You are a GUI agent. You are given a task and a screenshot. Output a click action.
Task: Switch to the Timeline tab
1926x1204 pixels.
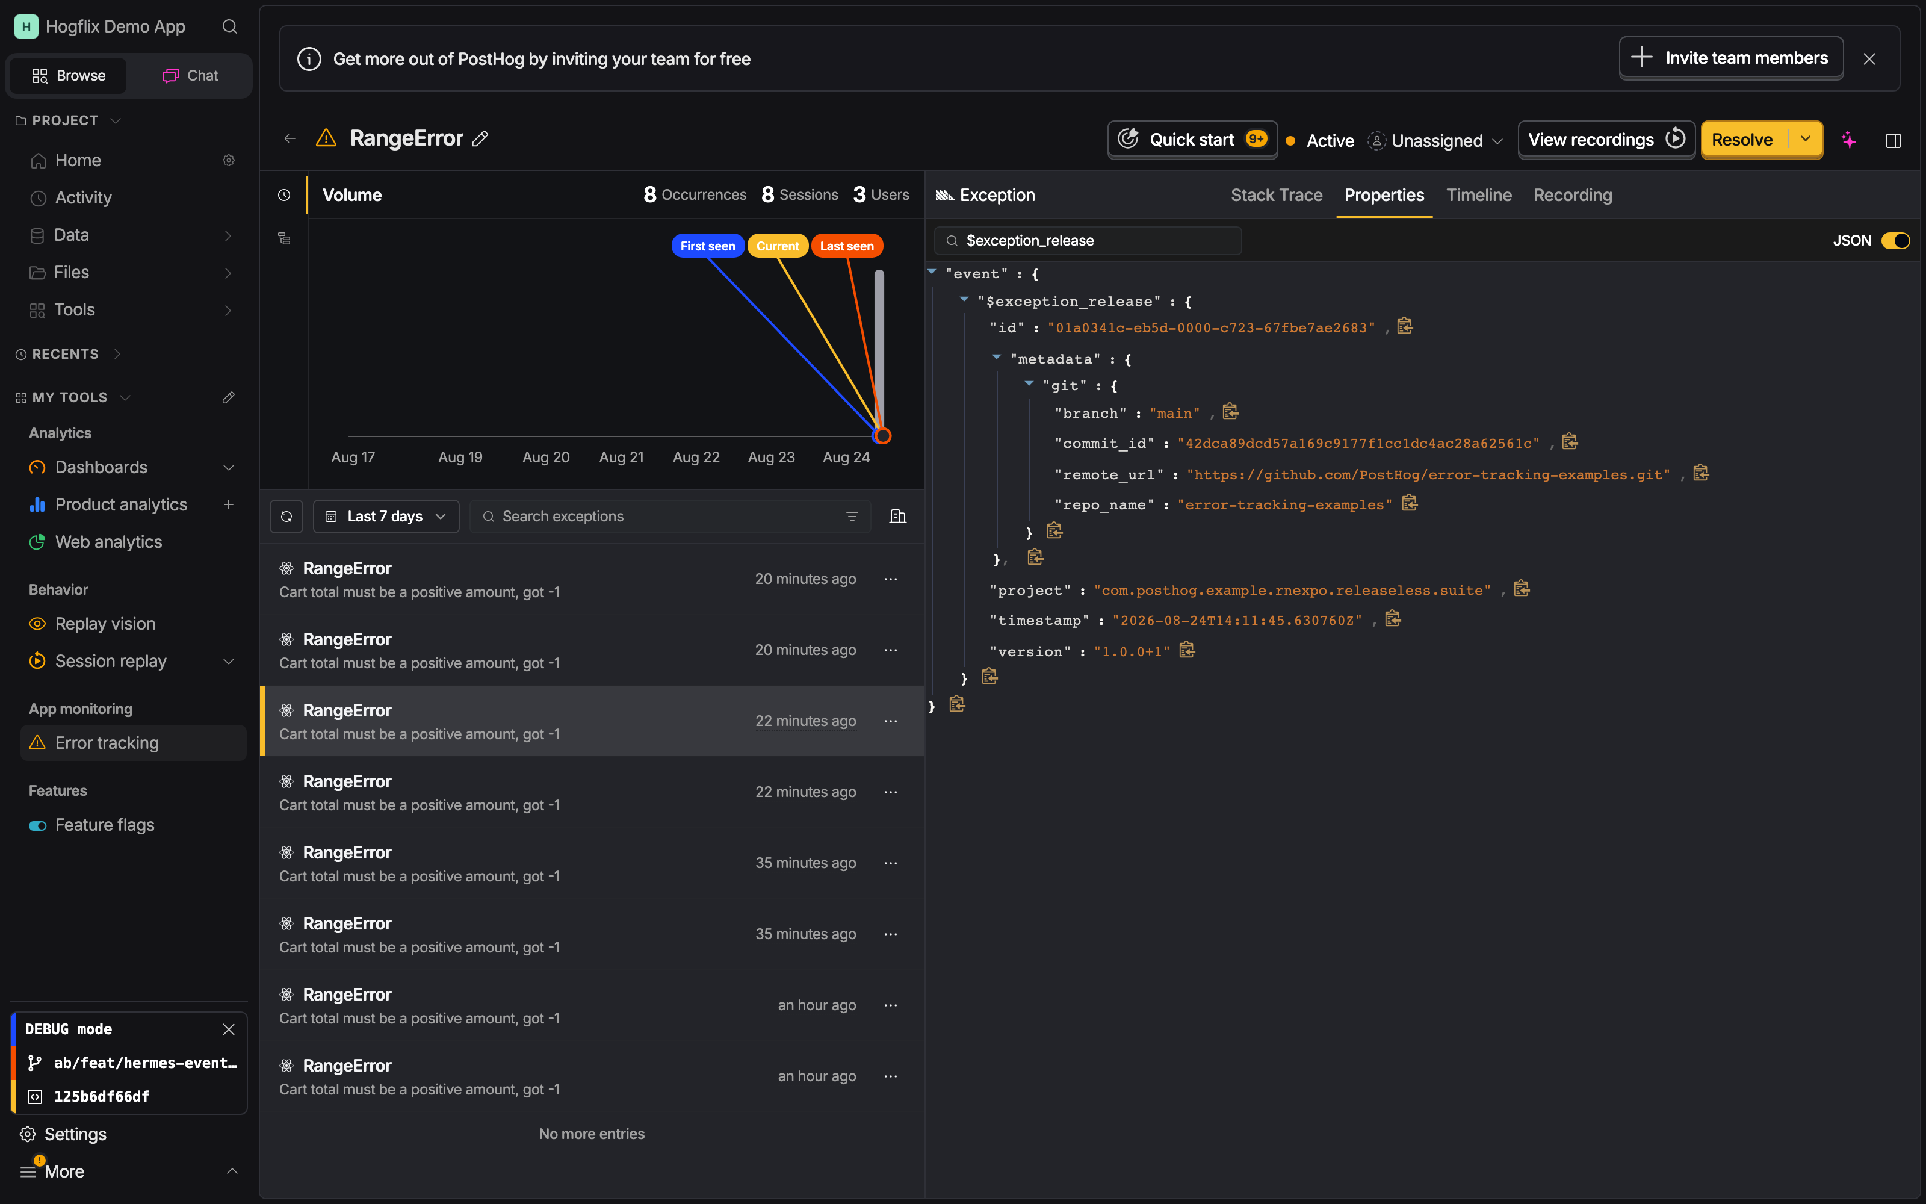[1478, 195]
